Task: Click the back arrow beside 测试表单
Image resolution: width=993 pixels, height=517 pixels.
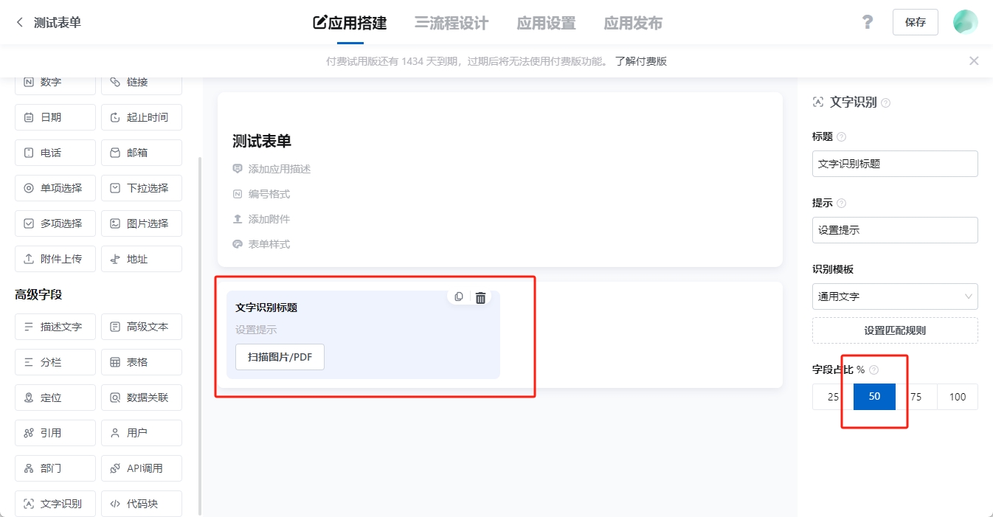Action: [x=20, y=23]
